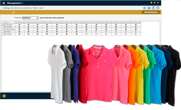181x110 pixels.
Task: Check 08 ROJO in 36 TALLA 36 column
Action: (136, 32)
